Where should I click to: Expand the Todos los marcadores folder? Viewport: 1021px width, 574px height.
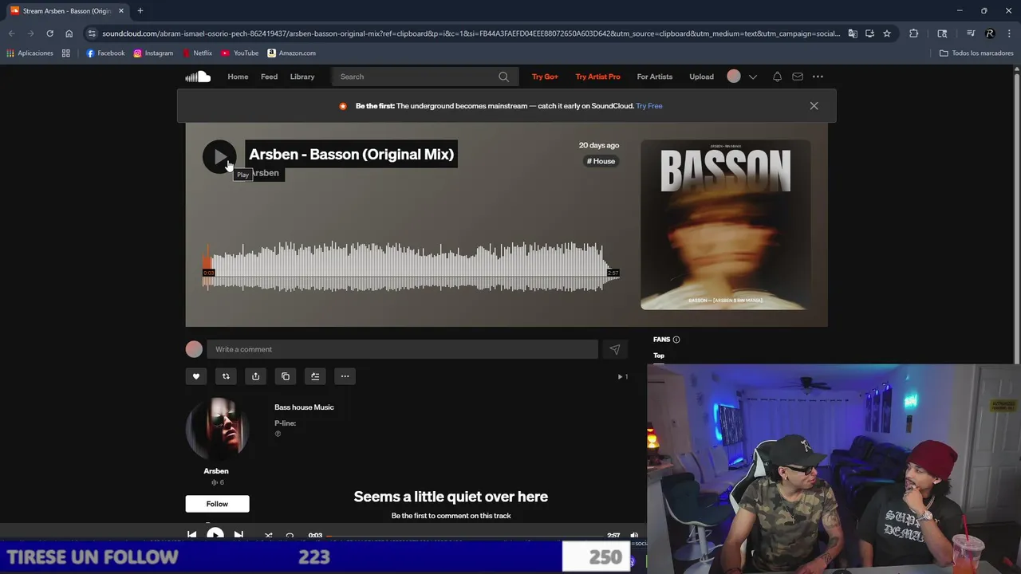click(x=976, y=53)
